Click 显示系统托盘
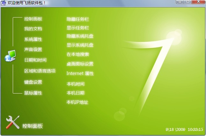Image resolution: width=206 pixels, height=136 pixels. [80, 45]
